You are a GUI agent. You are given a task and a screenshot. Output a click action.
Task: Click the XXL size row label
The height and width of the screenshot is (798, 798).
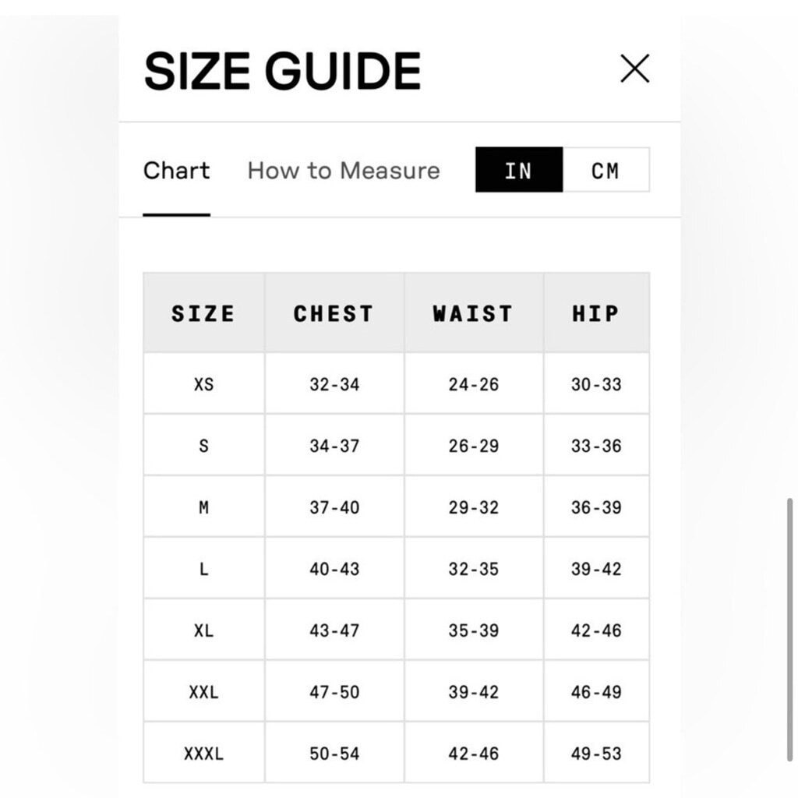(203, 692)
